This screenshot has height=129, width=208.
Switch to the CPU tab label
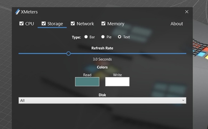point(30,24)
